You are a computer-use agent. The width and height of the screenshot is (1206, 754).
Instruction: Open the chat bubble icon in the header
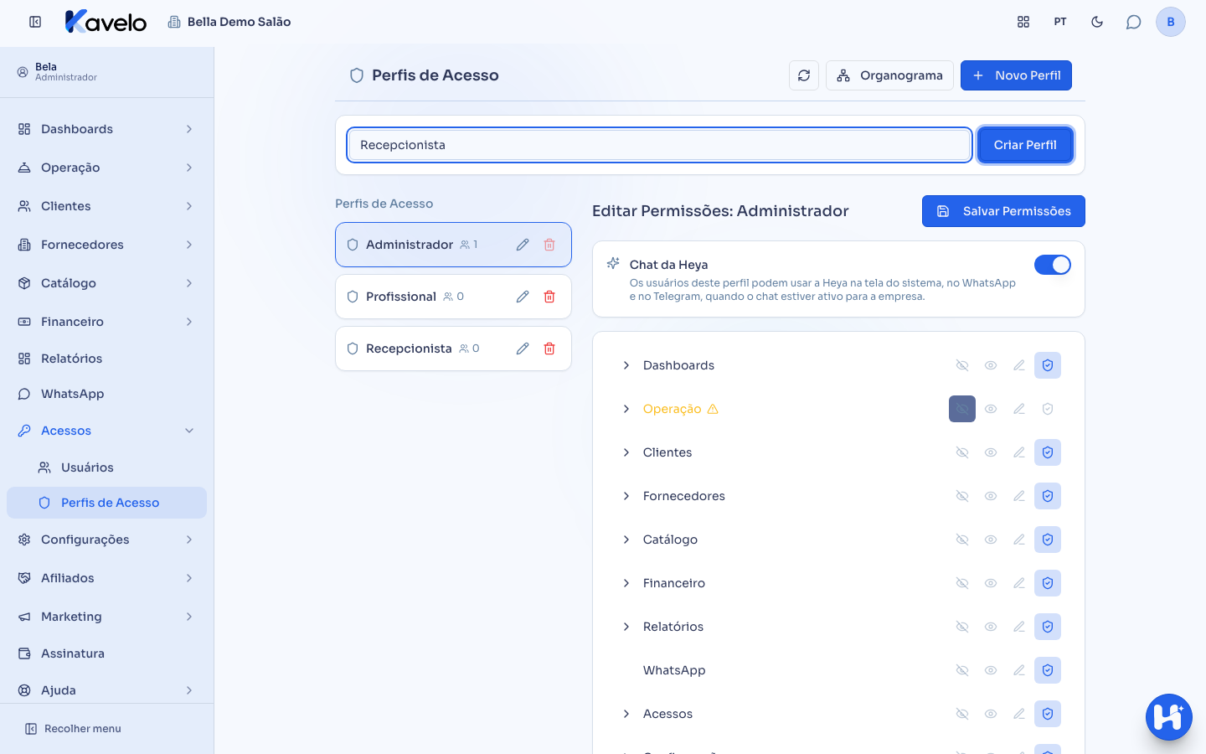pos(1134,22)
